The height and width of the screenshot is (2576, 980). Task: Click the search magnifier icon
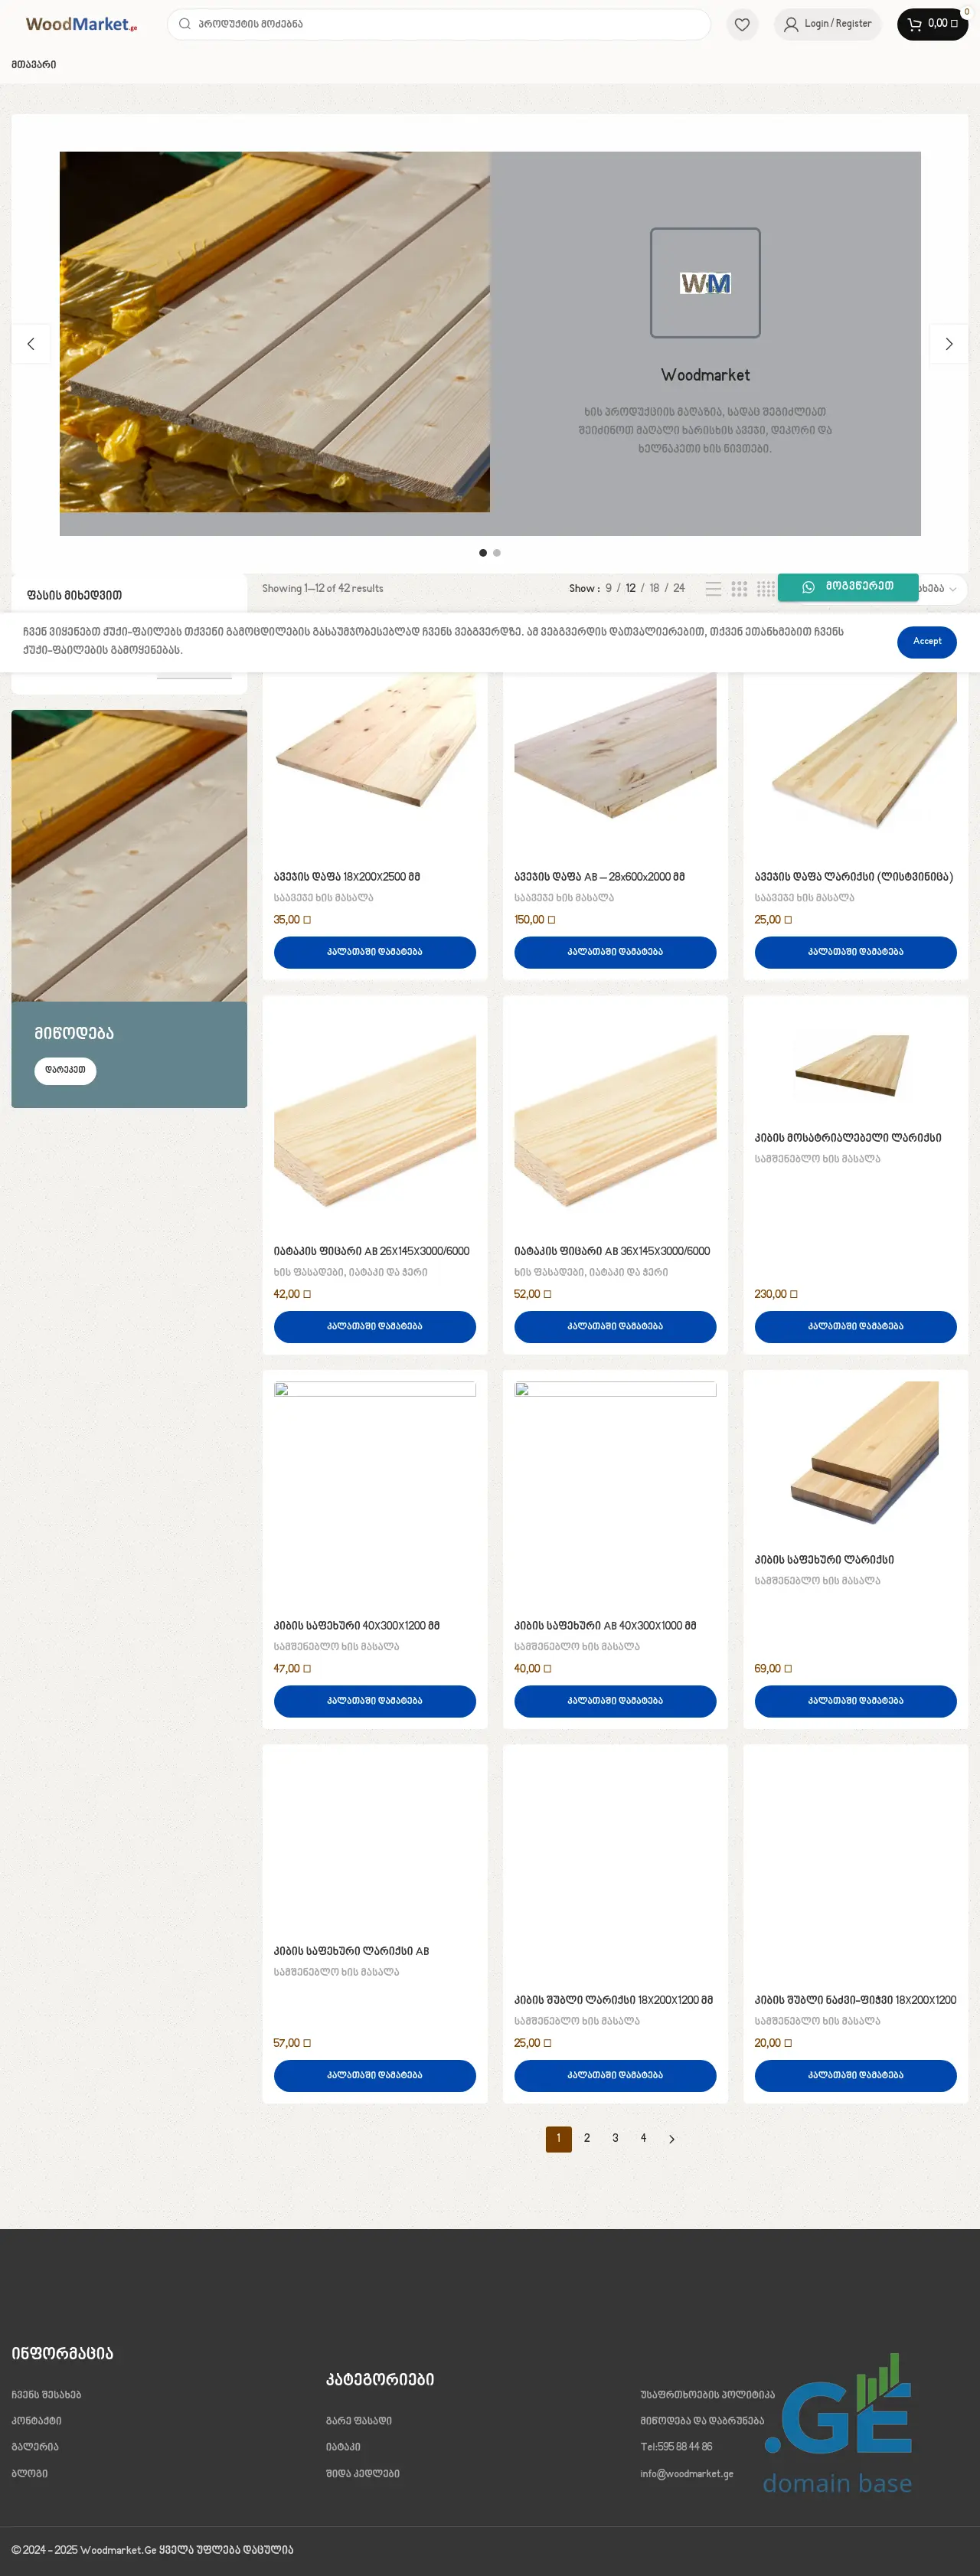185,24
